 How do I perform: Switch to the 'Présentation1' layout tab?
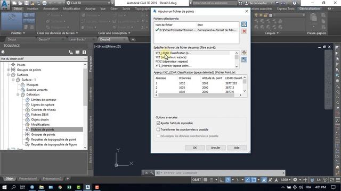point(28,179)
